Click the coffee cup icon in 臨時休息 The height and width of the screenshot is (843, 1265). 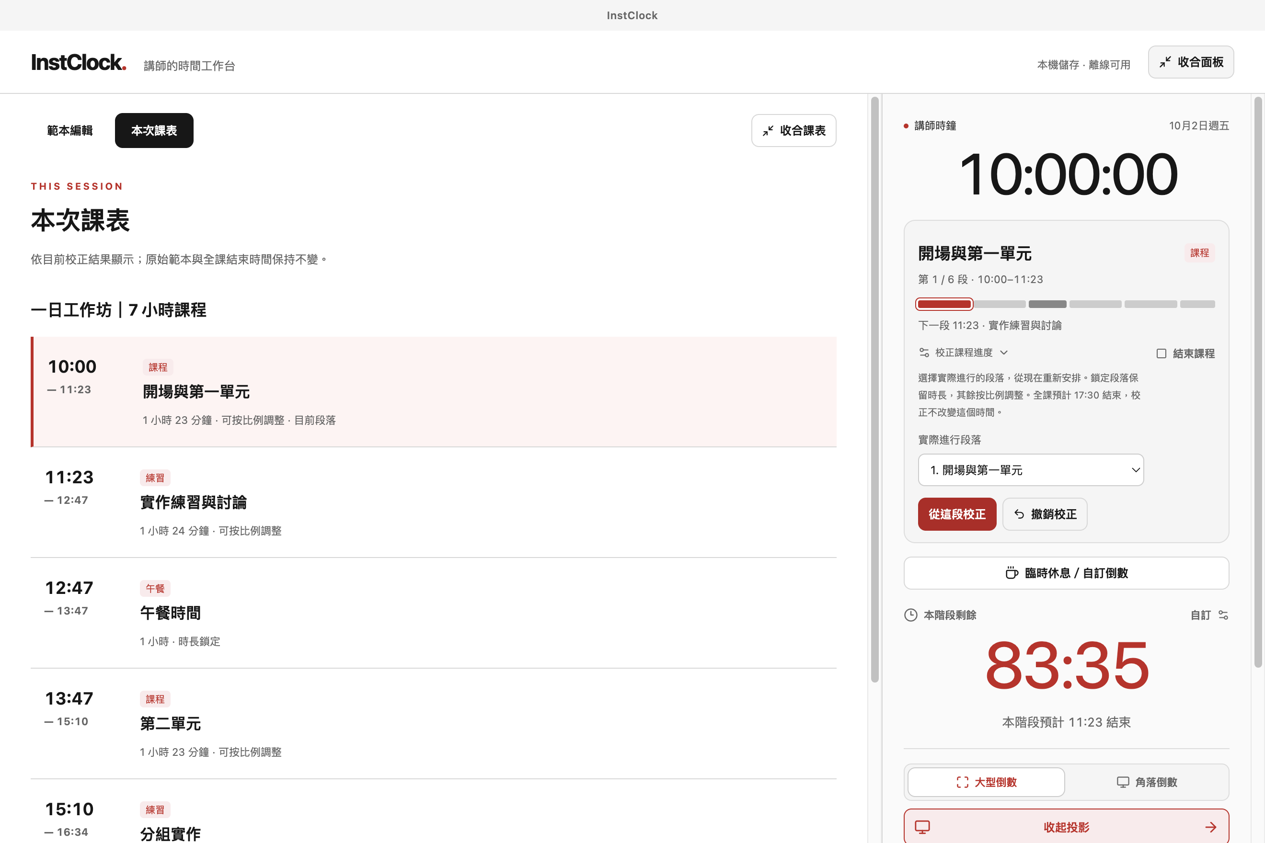(x=1012, y=573)
